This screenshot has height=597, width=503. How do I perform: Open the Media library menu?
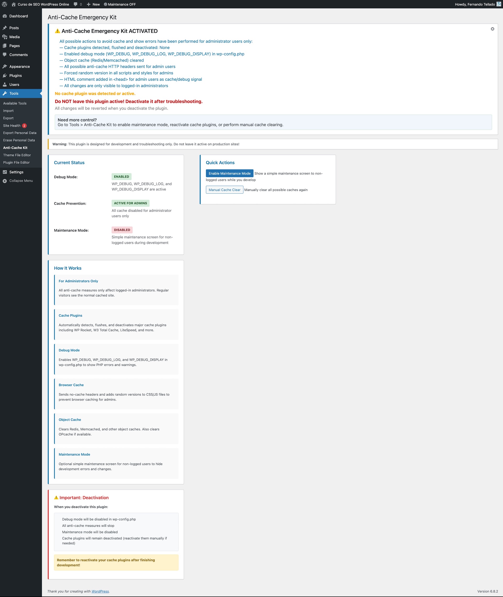coord(14,37)
